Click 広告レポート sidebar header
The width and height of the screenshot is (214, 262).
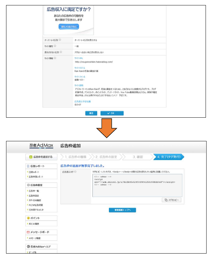pos(41,166)
